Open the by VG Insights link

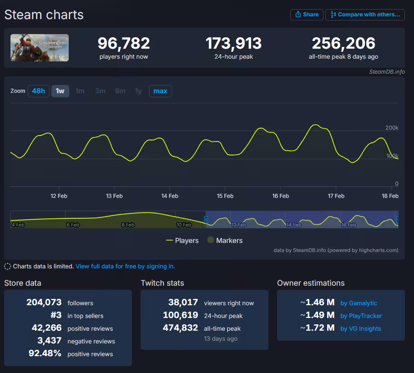pos(360,329)
